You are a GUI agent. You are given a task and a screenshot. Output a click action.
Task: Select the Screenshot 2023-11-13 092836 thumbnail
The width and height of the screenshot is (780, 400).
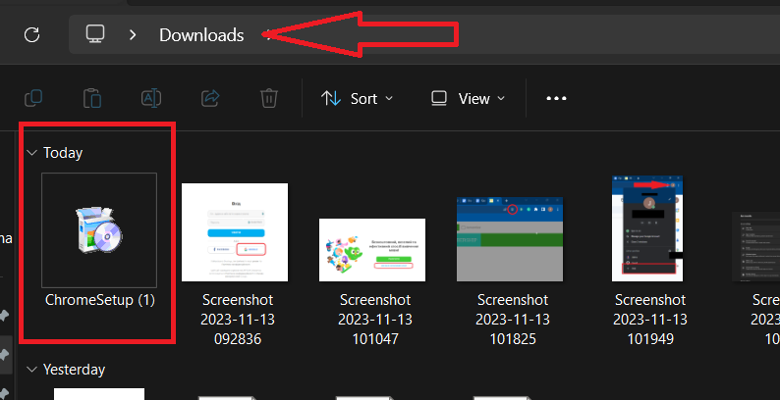pos(235,232)
